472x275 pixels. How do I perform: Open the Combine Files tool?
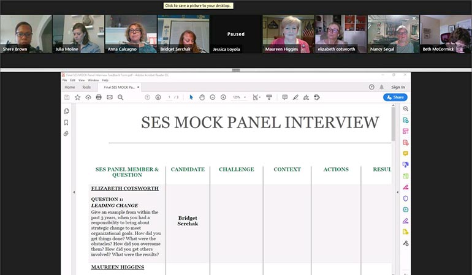pyautogui.click(x=405, y=165)
